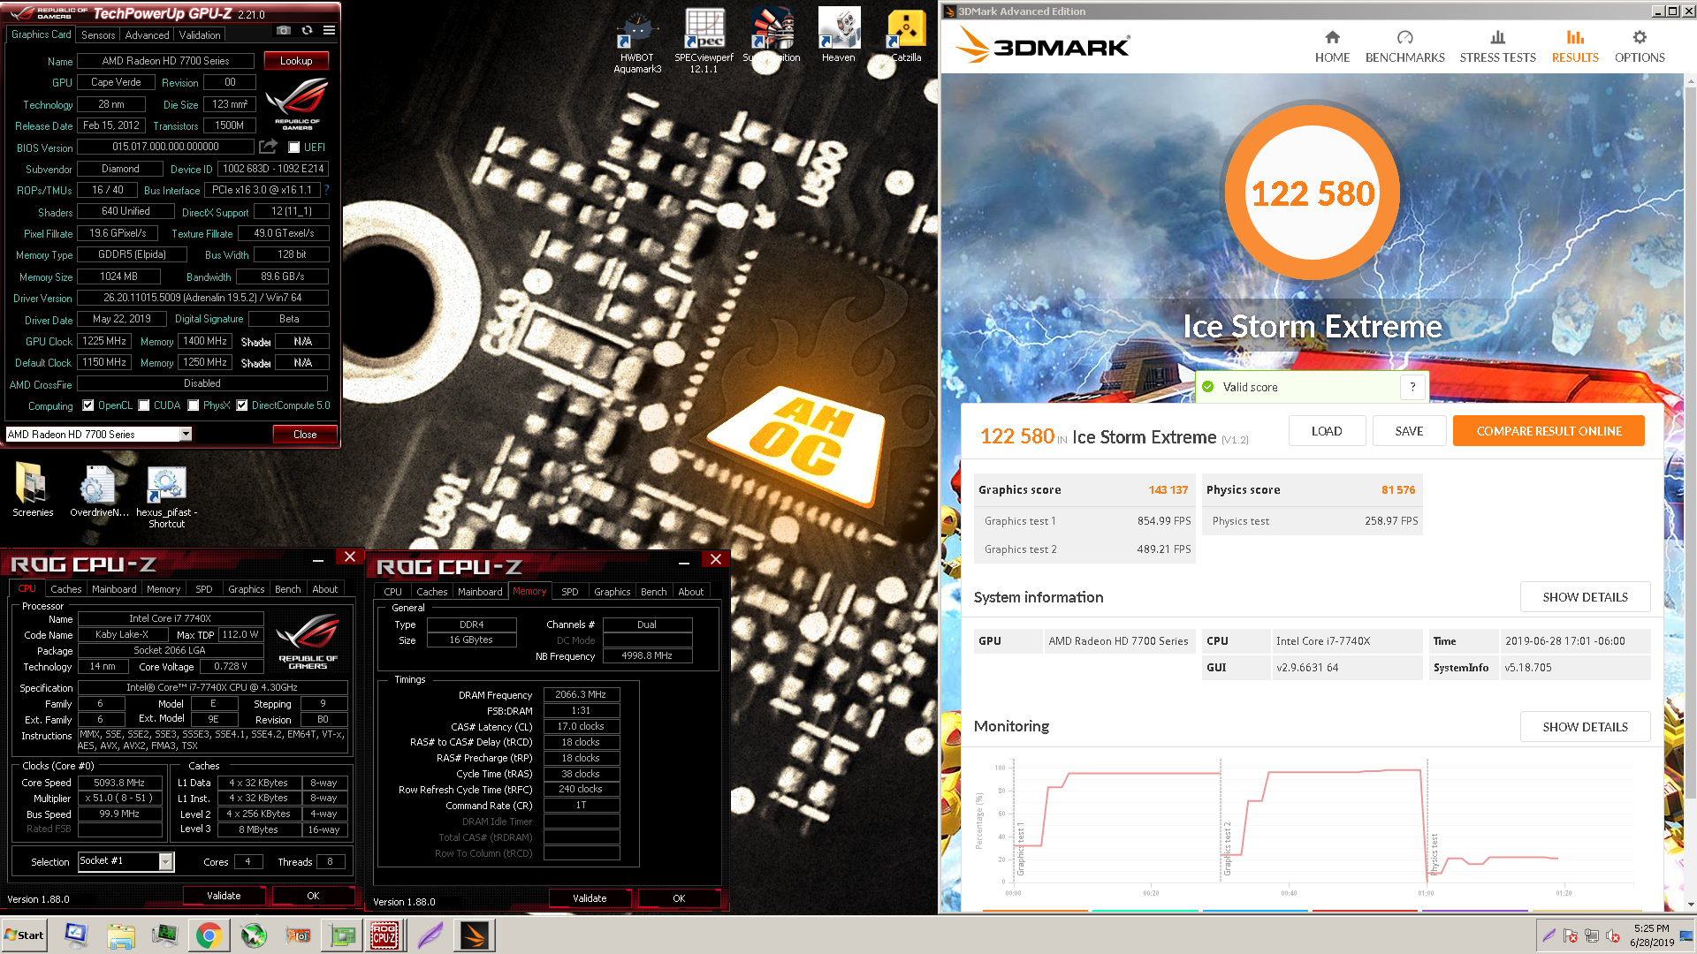1697x954 pixels.
Task: Click the 3DMark vertical scrollbar up arrow
Action: pos(1690,81)
